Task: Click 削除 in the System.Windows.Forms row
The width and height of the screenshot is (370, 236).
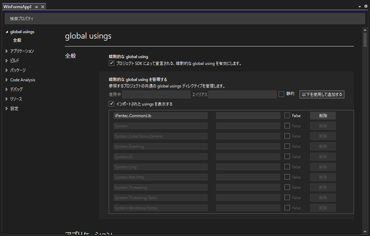Action: coord(323,208)
